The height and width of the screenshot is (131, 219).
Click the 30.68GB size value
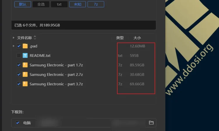[137, 75]
